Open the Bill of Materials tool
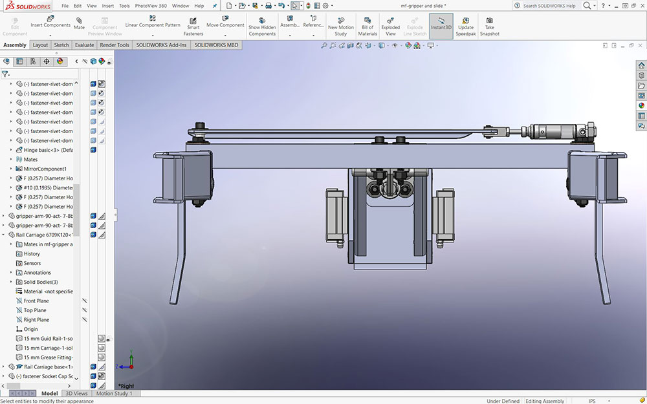647x404 pixels. coord(367,21)
